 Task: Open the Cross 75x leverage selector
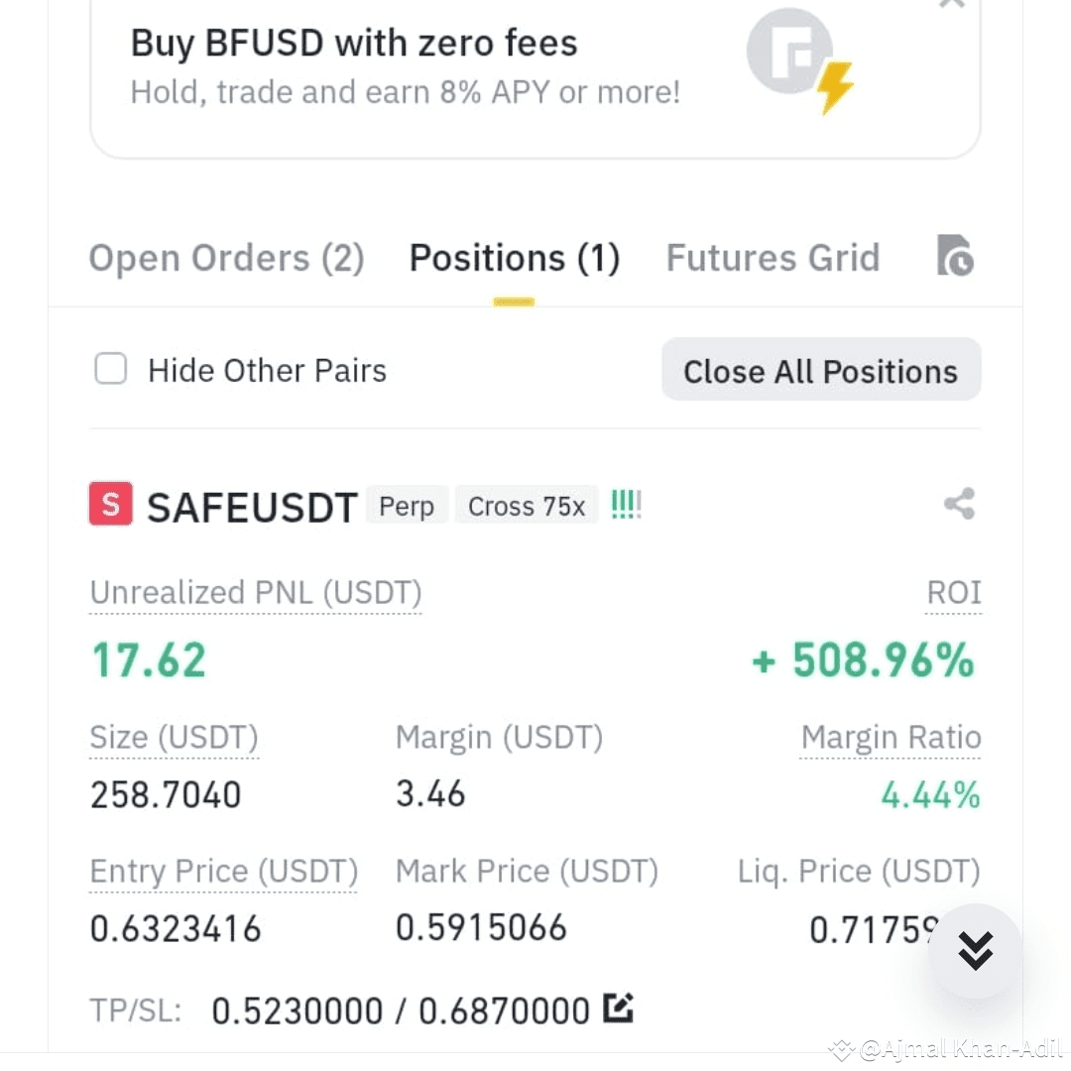point(527,506)
